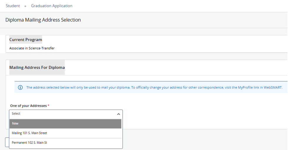Open the Graduation Application breadcrumb
Screen dimensions: 288x150
52,6
